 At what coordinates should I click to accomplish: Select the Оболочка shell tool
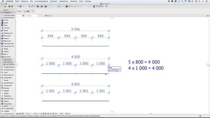[8, 41]
